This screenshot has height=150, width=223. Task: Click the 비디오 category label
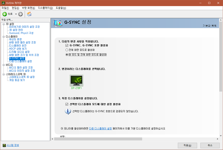point(9,65)
